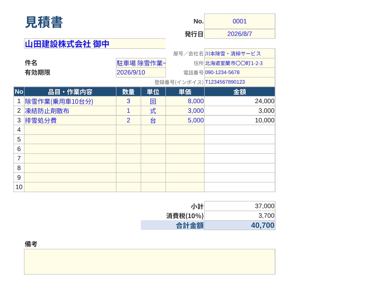
Task: Click the 金額 column header
Action: pyautogui.click(x=240, y=92)
